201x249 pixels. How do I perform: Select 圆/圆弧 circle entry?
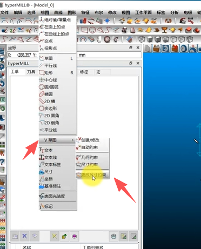[58, 87]
